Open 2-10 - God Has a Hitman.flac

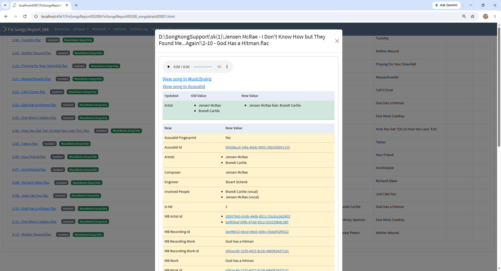coord(34,209)
